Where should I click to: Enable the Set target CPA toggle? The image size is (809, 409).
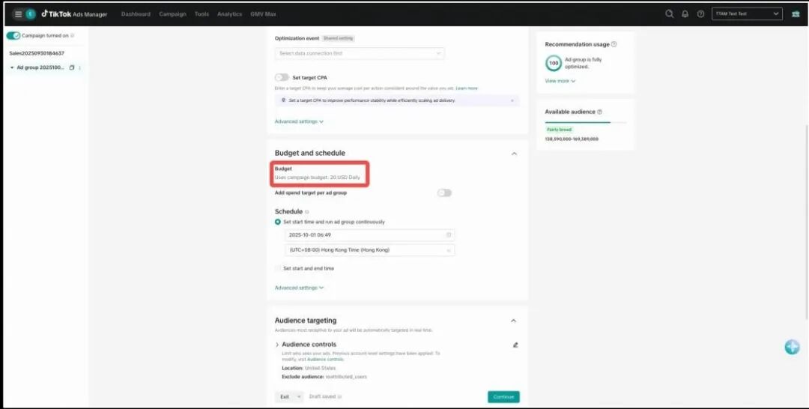tap(282, 77)
